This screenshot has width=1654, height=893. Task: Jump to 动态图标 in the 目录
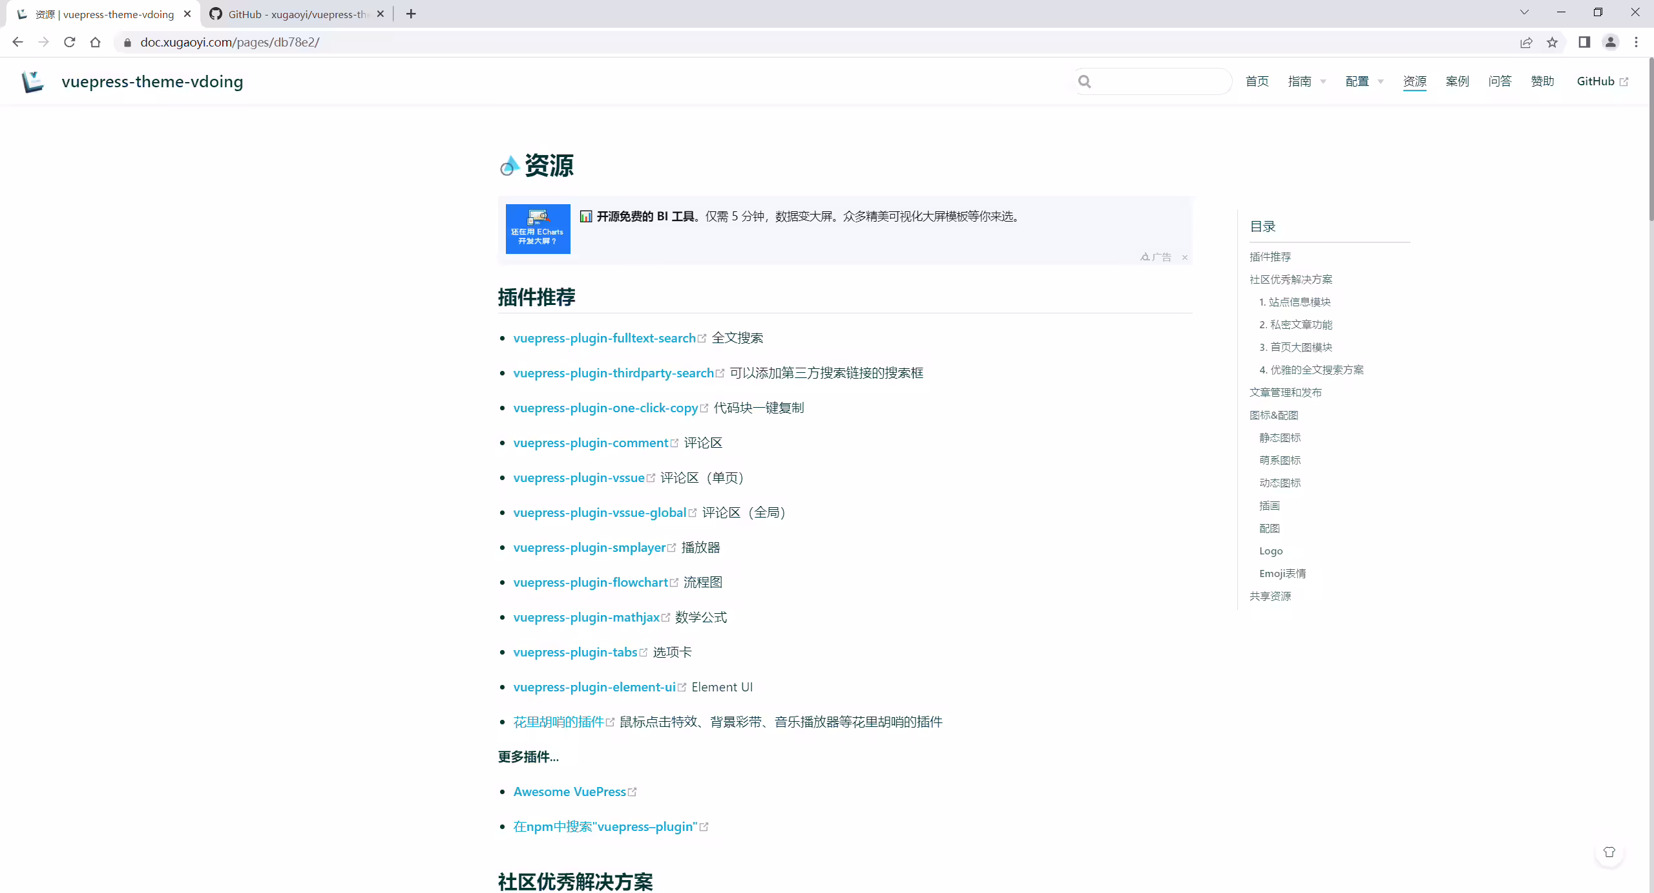pyautogui.click(x=1280, y=483)
